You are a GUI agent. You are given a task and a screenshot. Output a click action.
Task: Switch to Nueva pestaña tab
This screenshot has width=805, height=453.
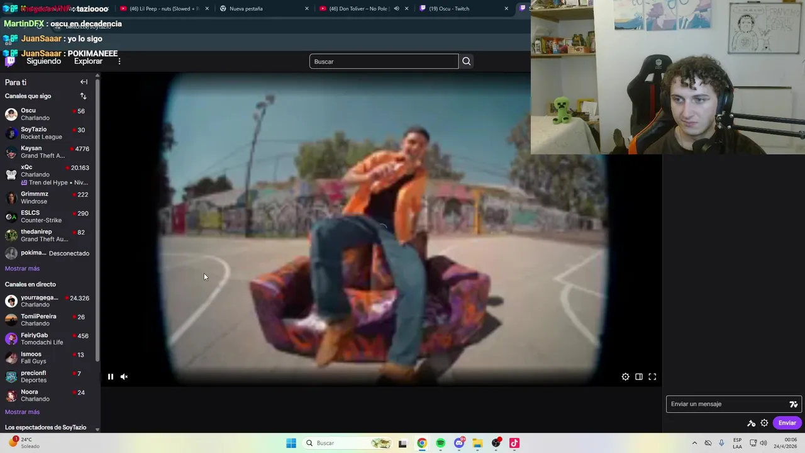pos(263,9)
